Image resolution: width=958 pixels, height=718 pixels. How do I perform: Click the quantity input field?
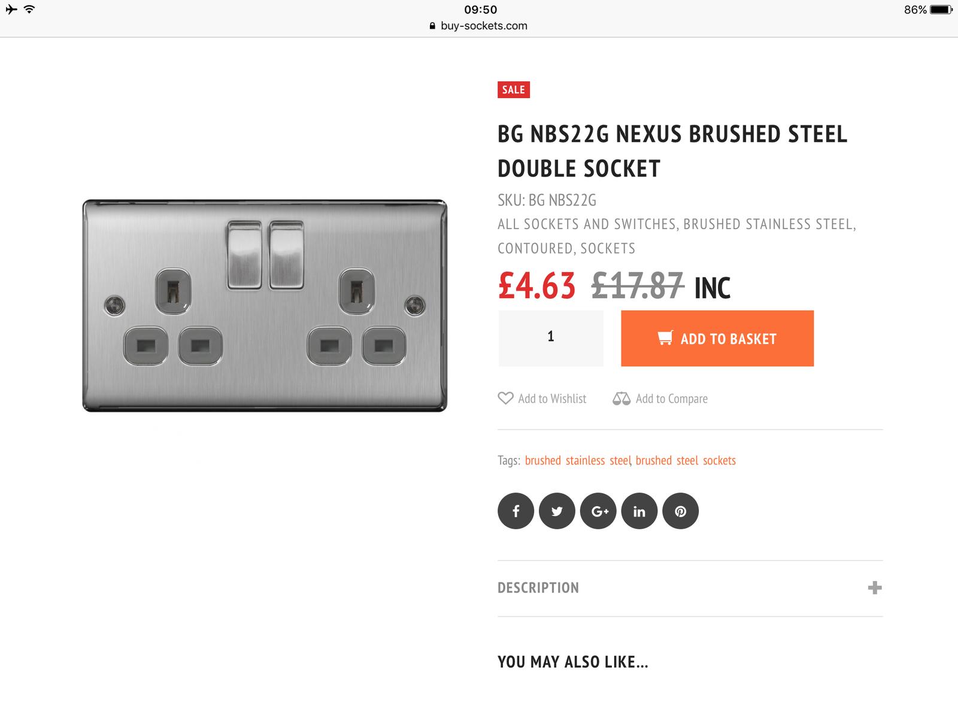click(551, 338)
